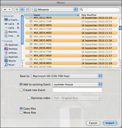Click the MVI_0656.MOV file icon
Viewport: 122px width, 128px height.
pyautogui.click(x=31, y=48)
